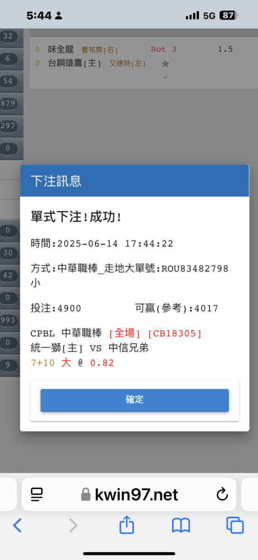Open the Safari tabs overview icon

coord(235,525)
